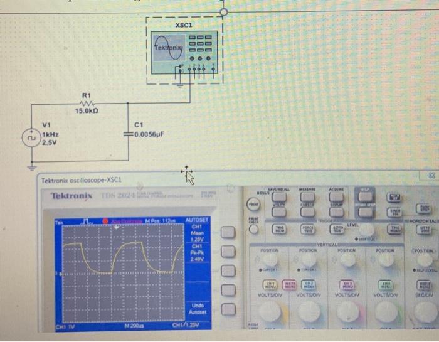Toggle the yellow CH 1 MENU button
439x342 pixels.
(x=270, y=284)
